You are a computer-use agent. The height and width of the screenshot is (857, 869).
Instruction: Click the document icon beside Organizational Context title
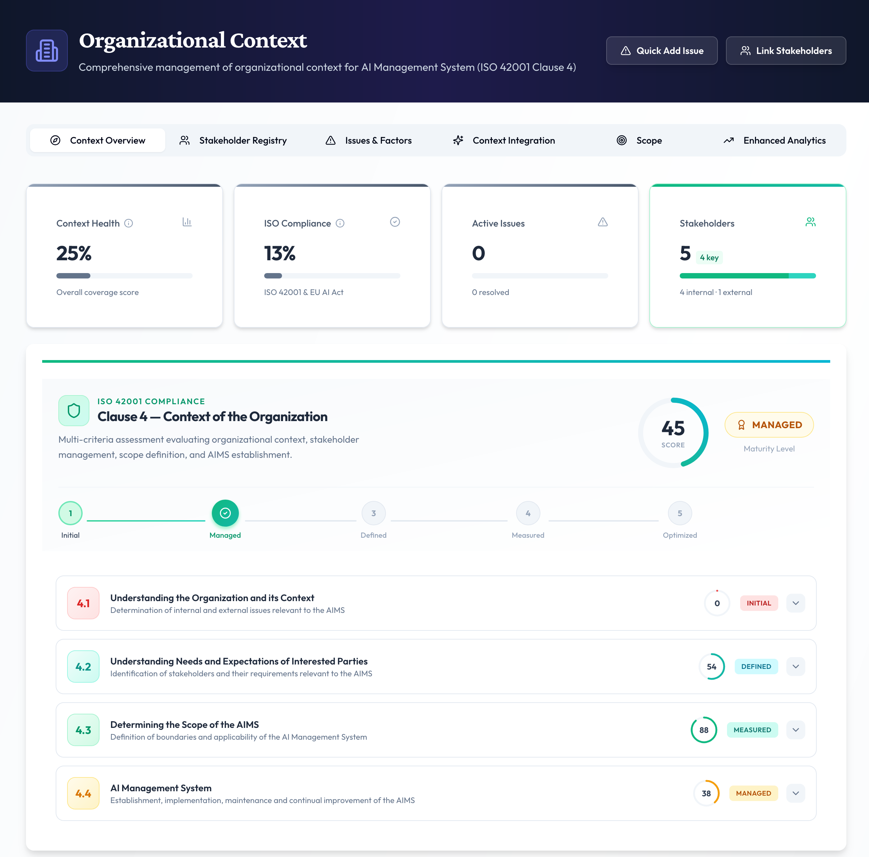47,50
